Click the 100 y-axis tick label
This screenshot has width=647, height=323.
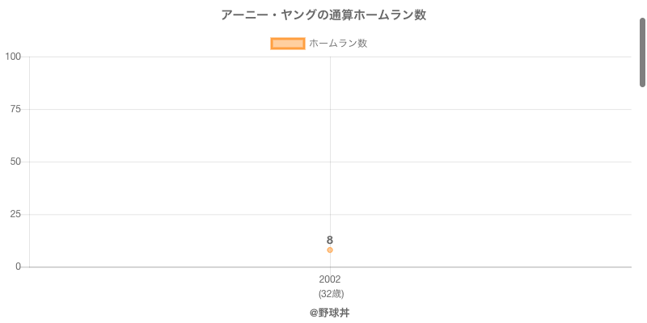pyautogui.click(x=13, y=57)
